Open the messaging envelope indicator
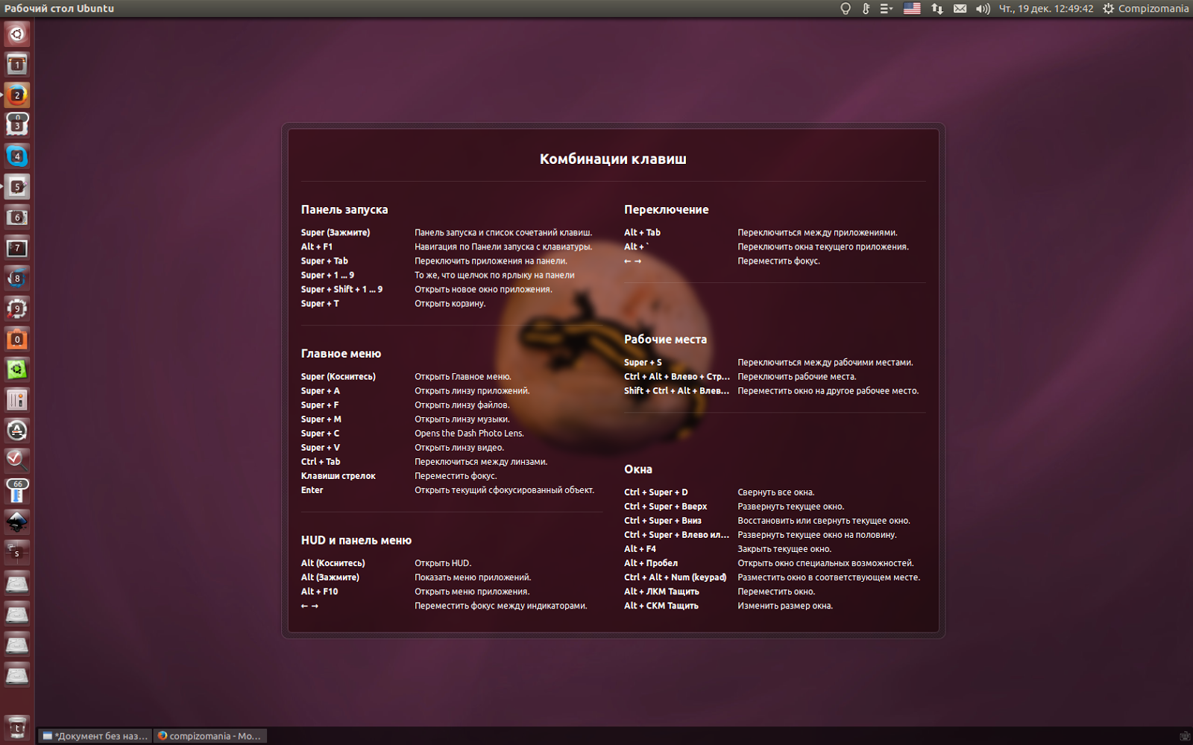This screenshot has width=1193, height=745. coord(960,9)
